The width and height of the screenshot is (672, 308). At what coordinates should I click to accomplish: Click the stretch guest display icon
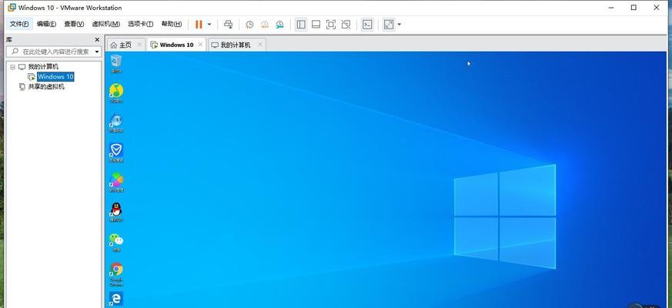(x=389, y=25)
